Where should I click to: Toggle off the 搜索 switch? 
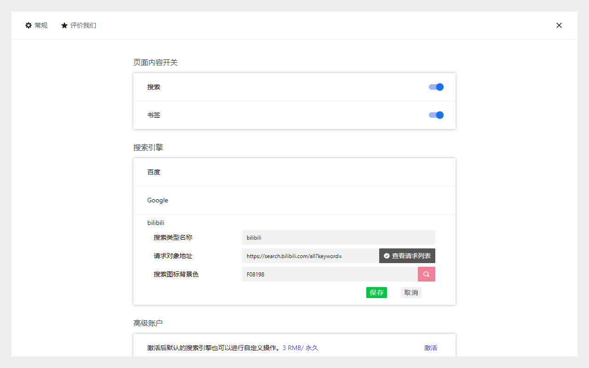pos(435,87)
